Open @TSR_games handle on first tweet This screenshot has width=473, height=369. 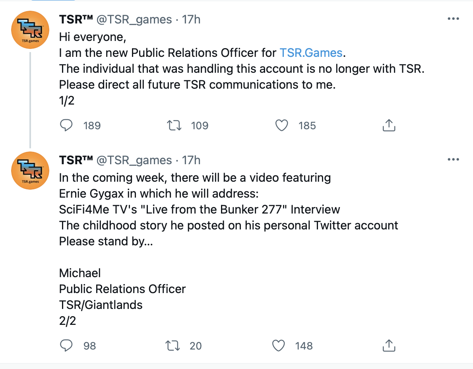(134, 19)
